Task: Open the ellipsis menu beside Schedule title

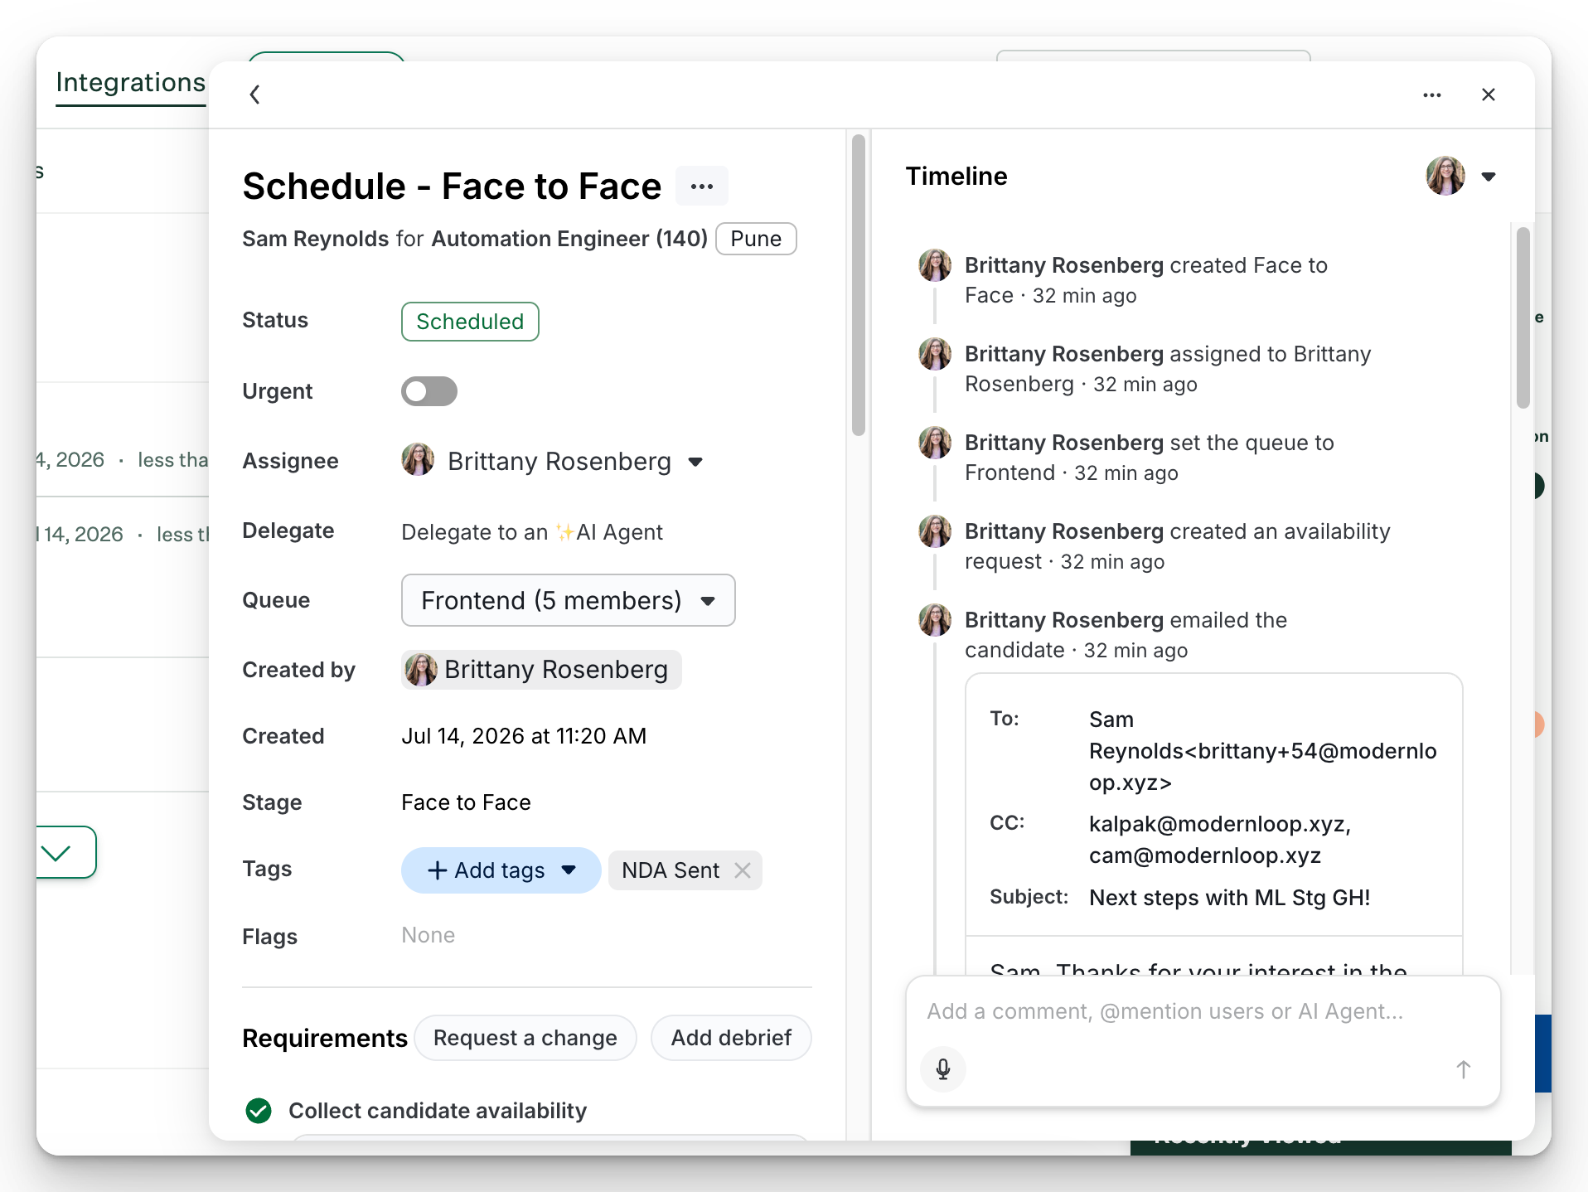Action: point(701,186)
